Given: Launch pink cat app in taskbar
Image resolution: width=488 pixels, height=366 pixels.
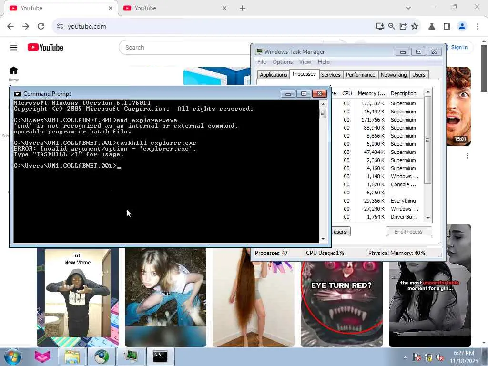Looking at the screenshot, I should tap(42, 356).
